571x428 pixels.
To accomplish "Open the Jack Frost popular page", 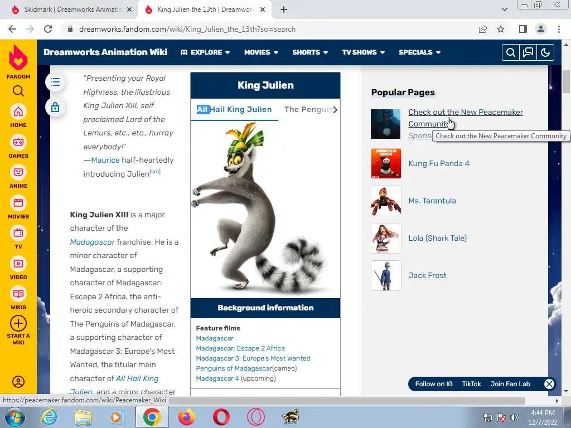I will 427,275.
